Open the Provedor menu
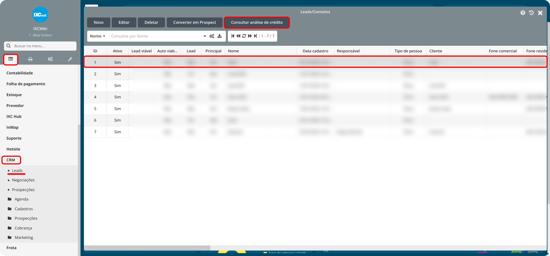Screen dimensions: 550x256 click(x=15, y=106)
